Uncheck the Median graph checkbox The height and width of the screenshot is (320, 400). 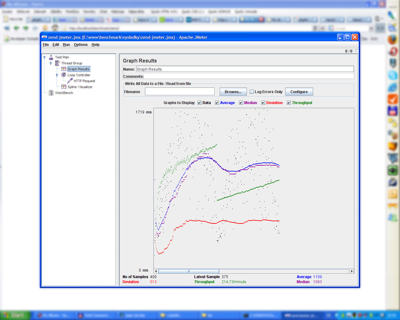tap(241, 103)
